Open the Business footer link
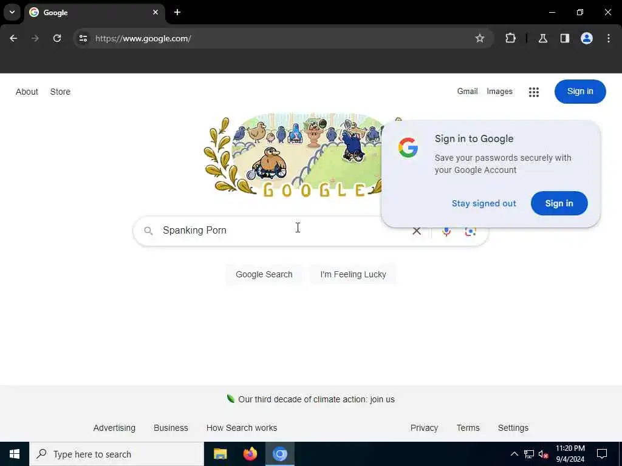This screenshot has height=466, width=622. tap(171, 428)
